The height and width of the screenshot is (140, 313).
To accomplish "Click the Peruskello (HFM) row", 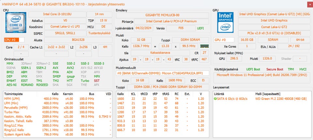I will click(x=58, y=108).
